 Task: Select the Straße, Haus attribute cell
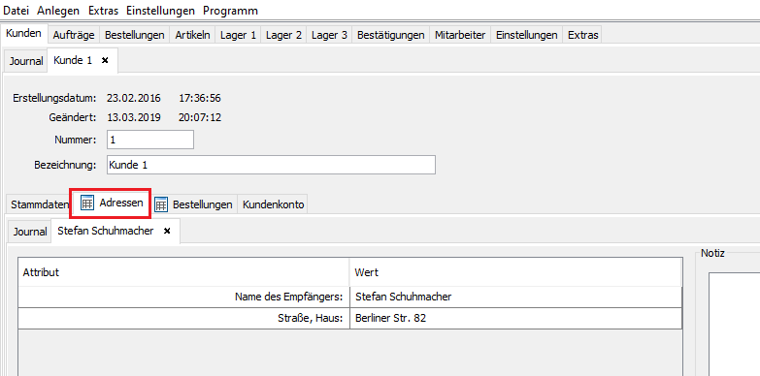tap(183, 319)
